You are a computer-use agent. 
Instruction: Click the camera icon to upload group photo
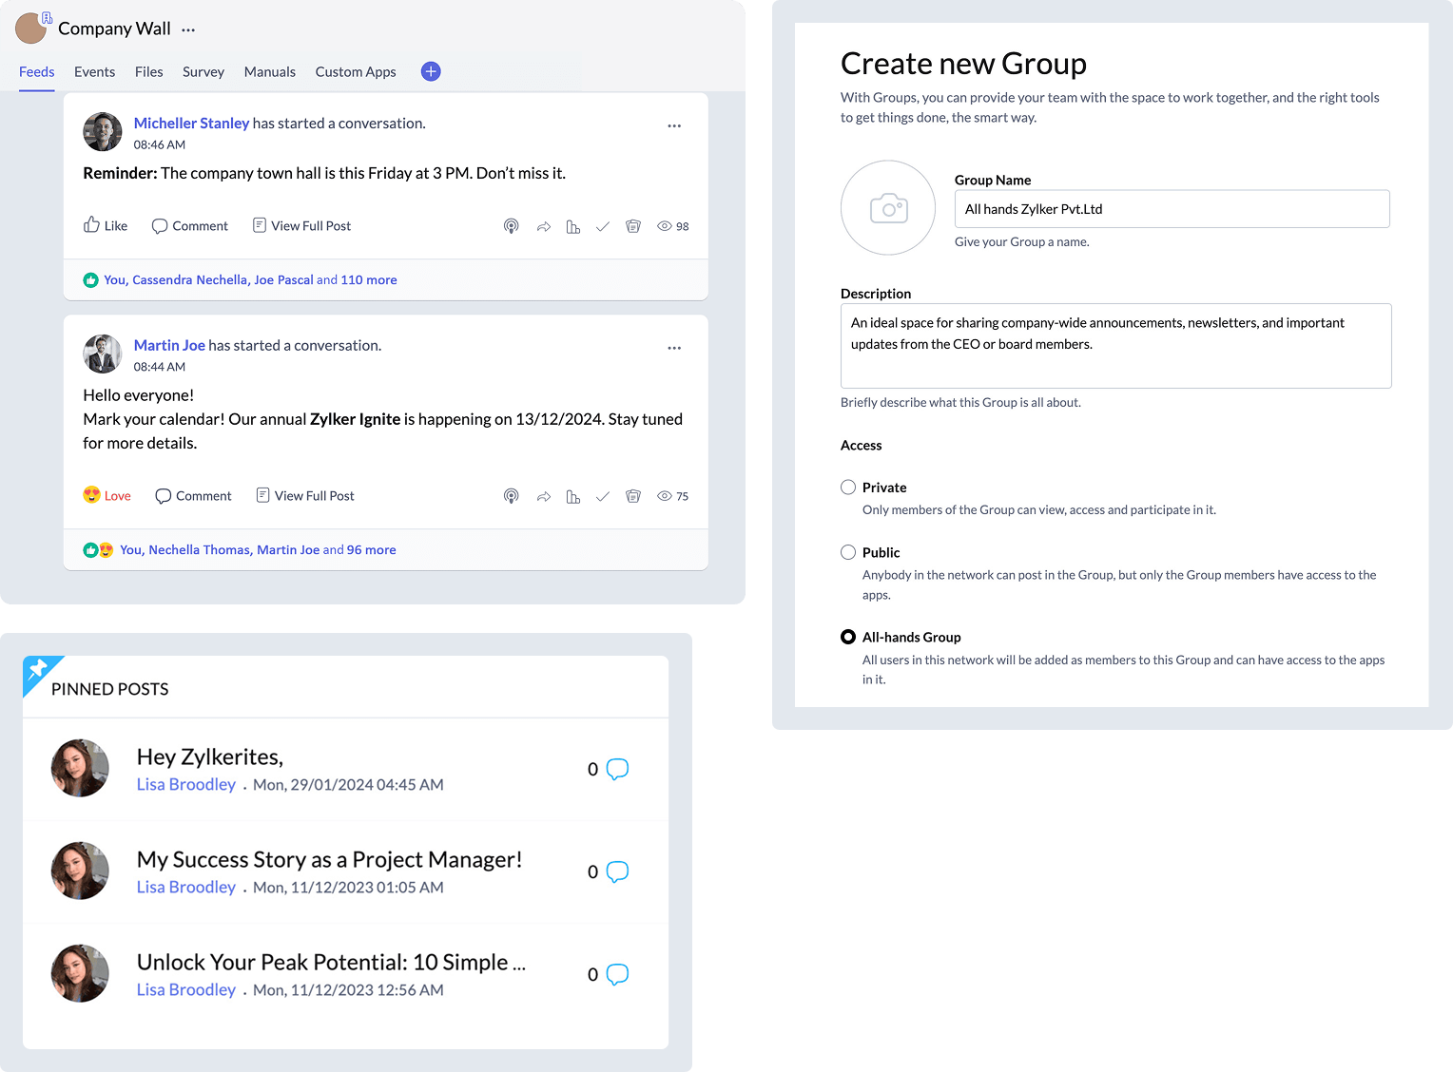click(888, 208)
